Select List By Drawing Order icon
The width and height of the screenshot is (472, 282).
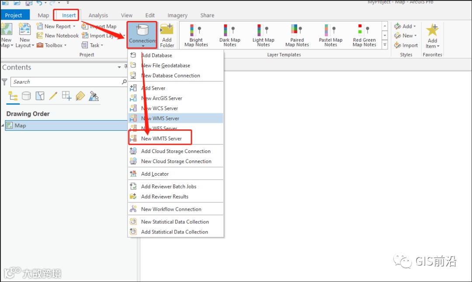click(x=13, y=96)
